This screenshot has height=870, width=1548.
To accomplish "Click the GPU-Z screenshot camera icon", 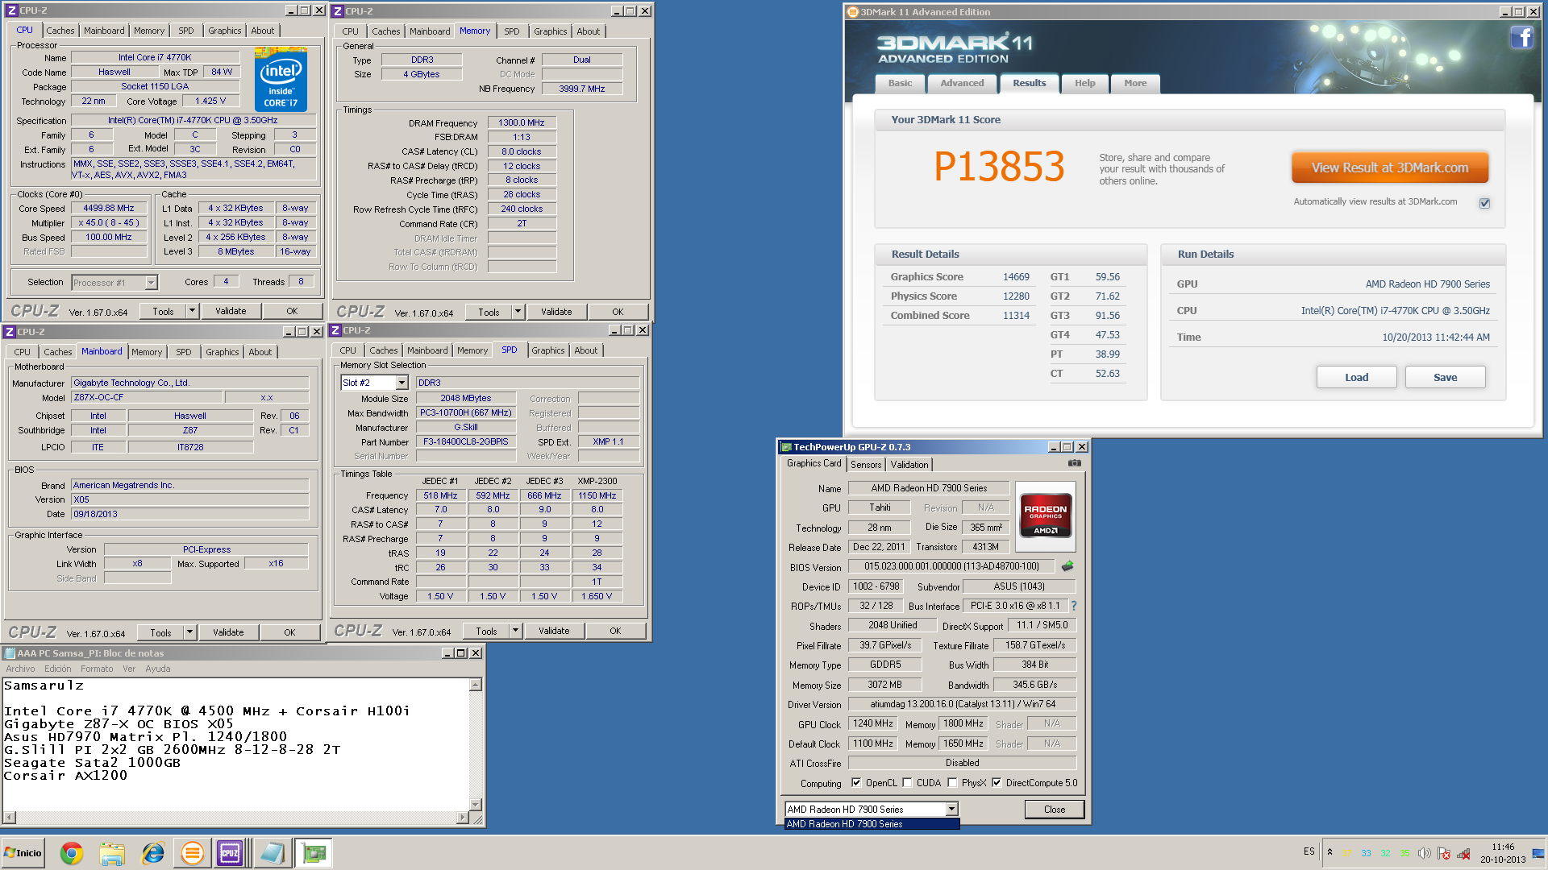I will 1074,463.
